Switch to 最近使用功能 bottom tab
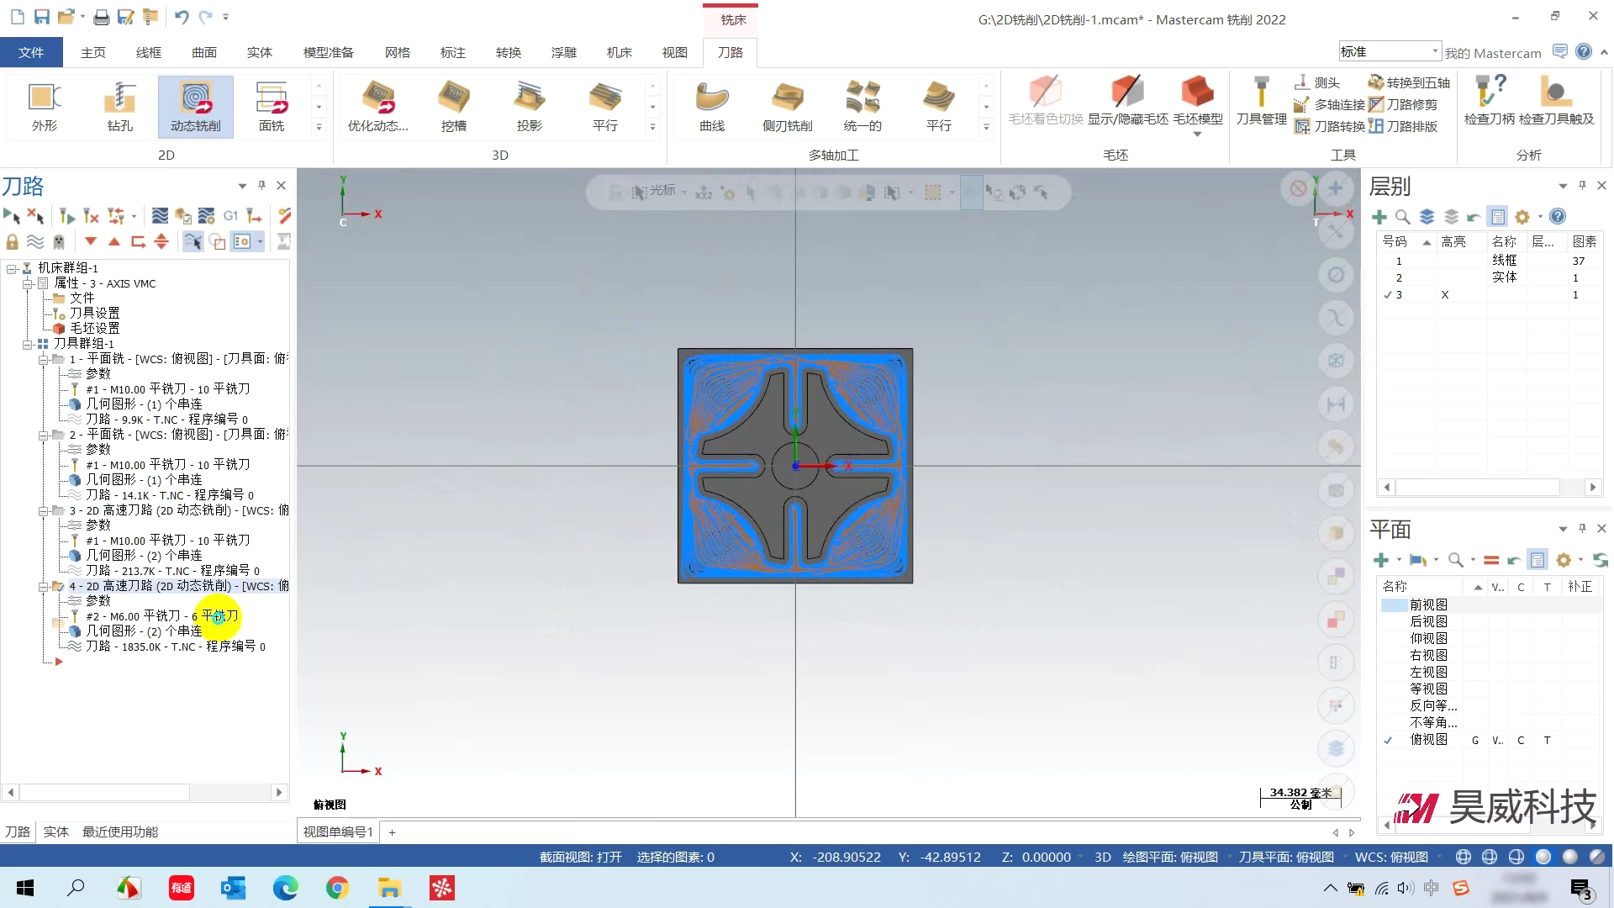Image resolution: width=1614 pixels, height=908 pixels. 119,831
